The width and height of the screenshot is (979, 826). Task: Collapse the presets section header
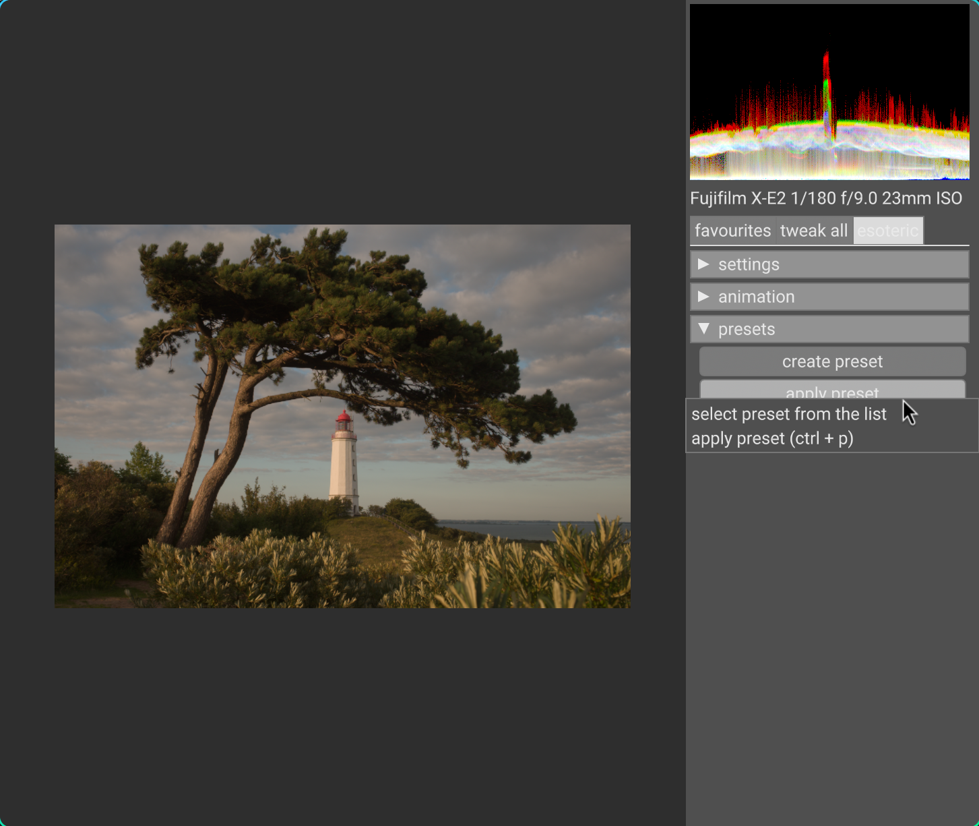(829, 329)
